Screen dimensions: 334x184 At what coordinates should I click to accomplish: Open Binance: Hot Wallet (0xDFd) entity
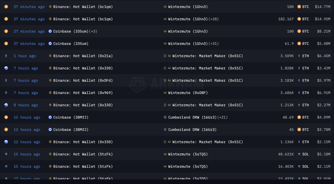83,80
